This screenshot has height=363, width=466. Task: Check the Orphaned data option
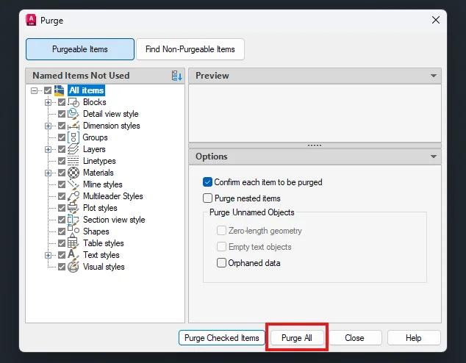coord(222,263)
